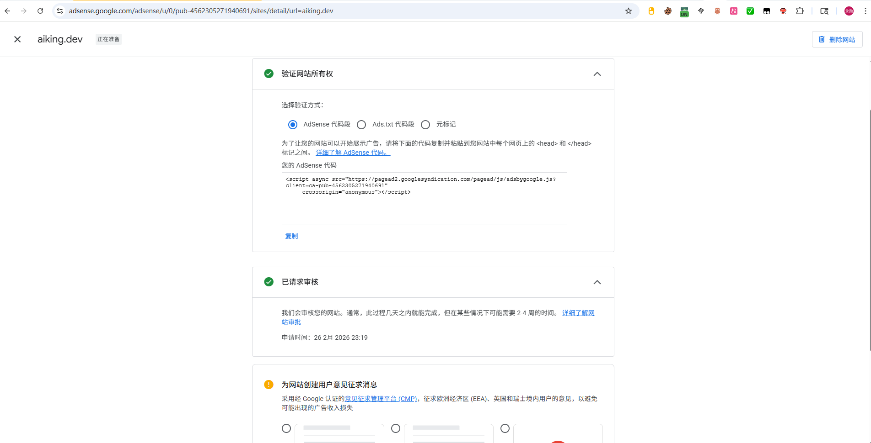Open the 意见征求管理平台 (CMP) link
The height and width of the screenshot is (443, 871).
click(381, 399)
